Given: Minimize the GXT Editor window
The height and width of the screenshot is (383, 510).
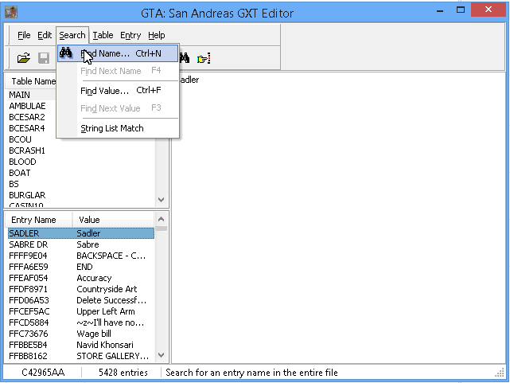Looking at the screenshot, I should click(440, 10).
